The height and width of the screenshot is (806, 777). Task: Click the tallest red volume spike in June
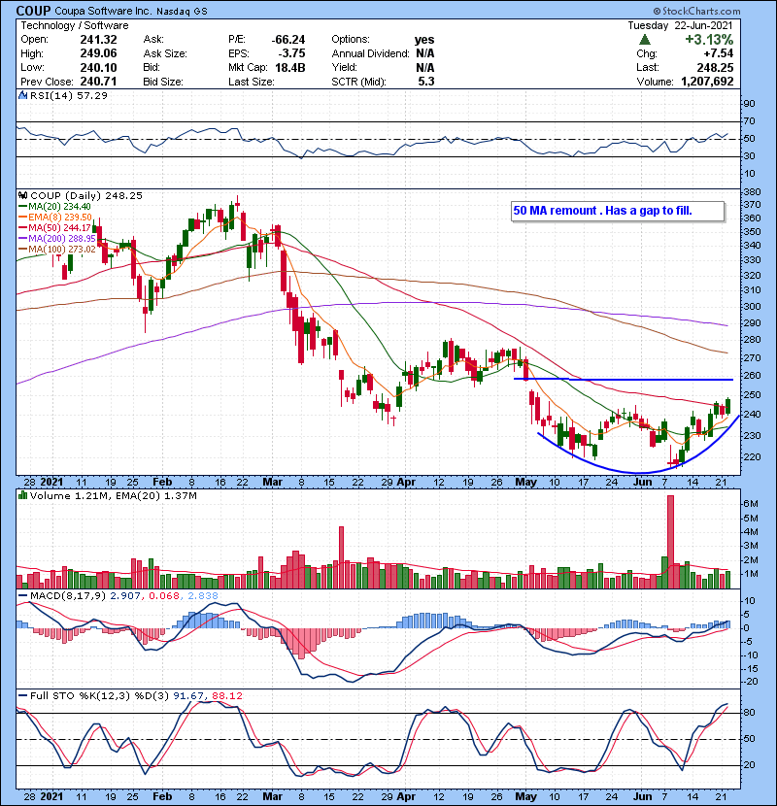click(670, 541)
